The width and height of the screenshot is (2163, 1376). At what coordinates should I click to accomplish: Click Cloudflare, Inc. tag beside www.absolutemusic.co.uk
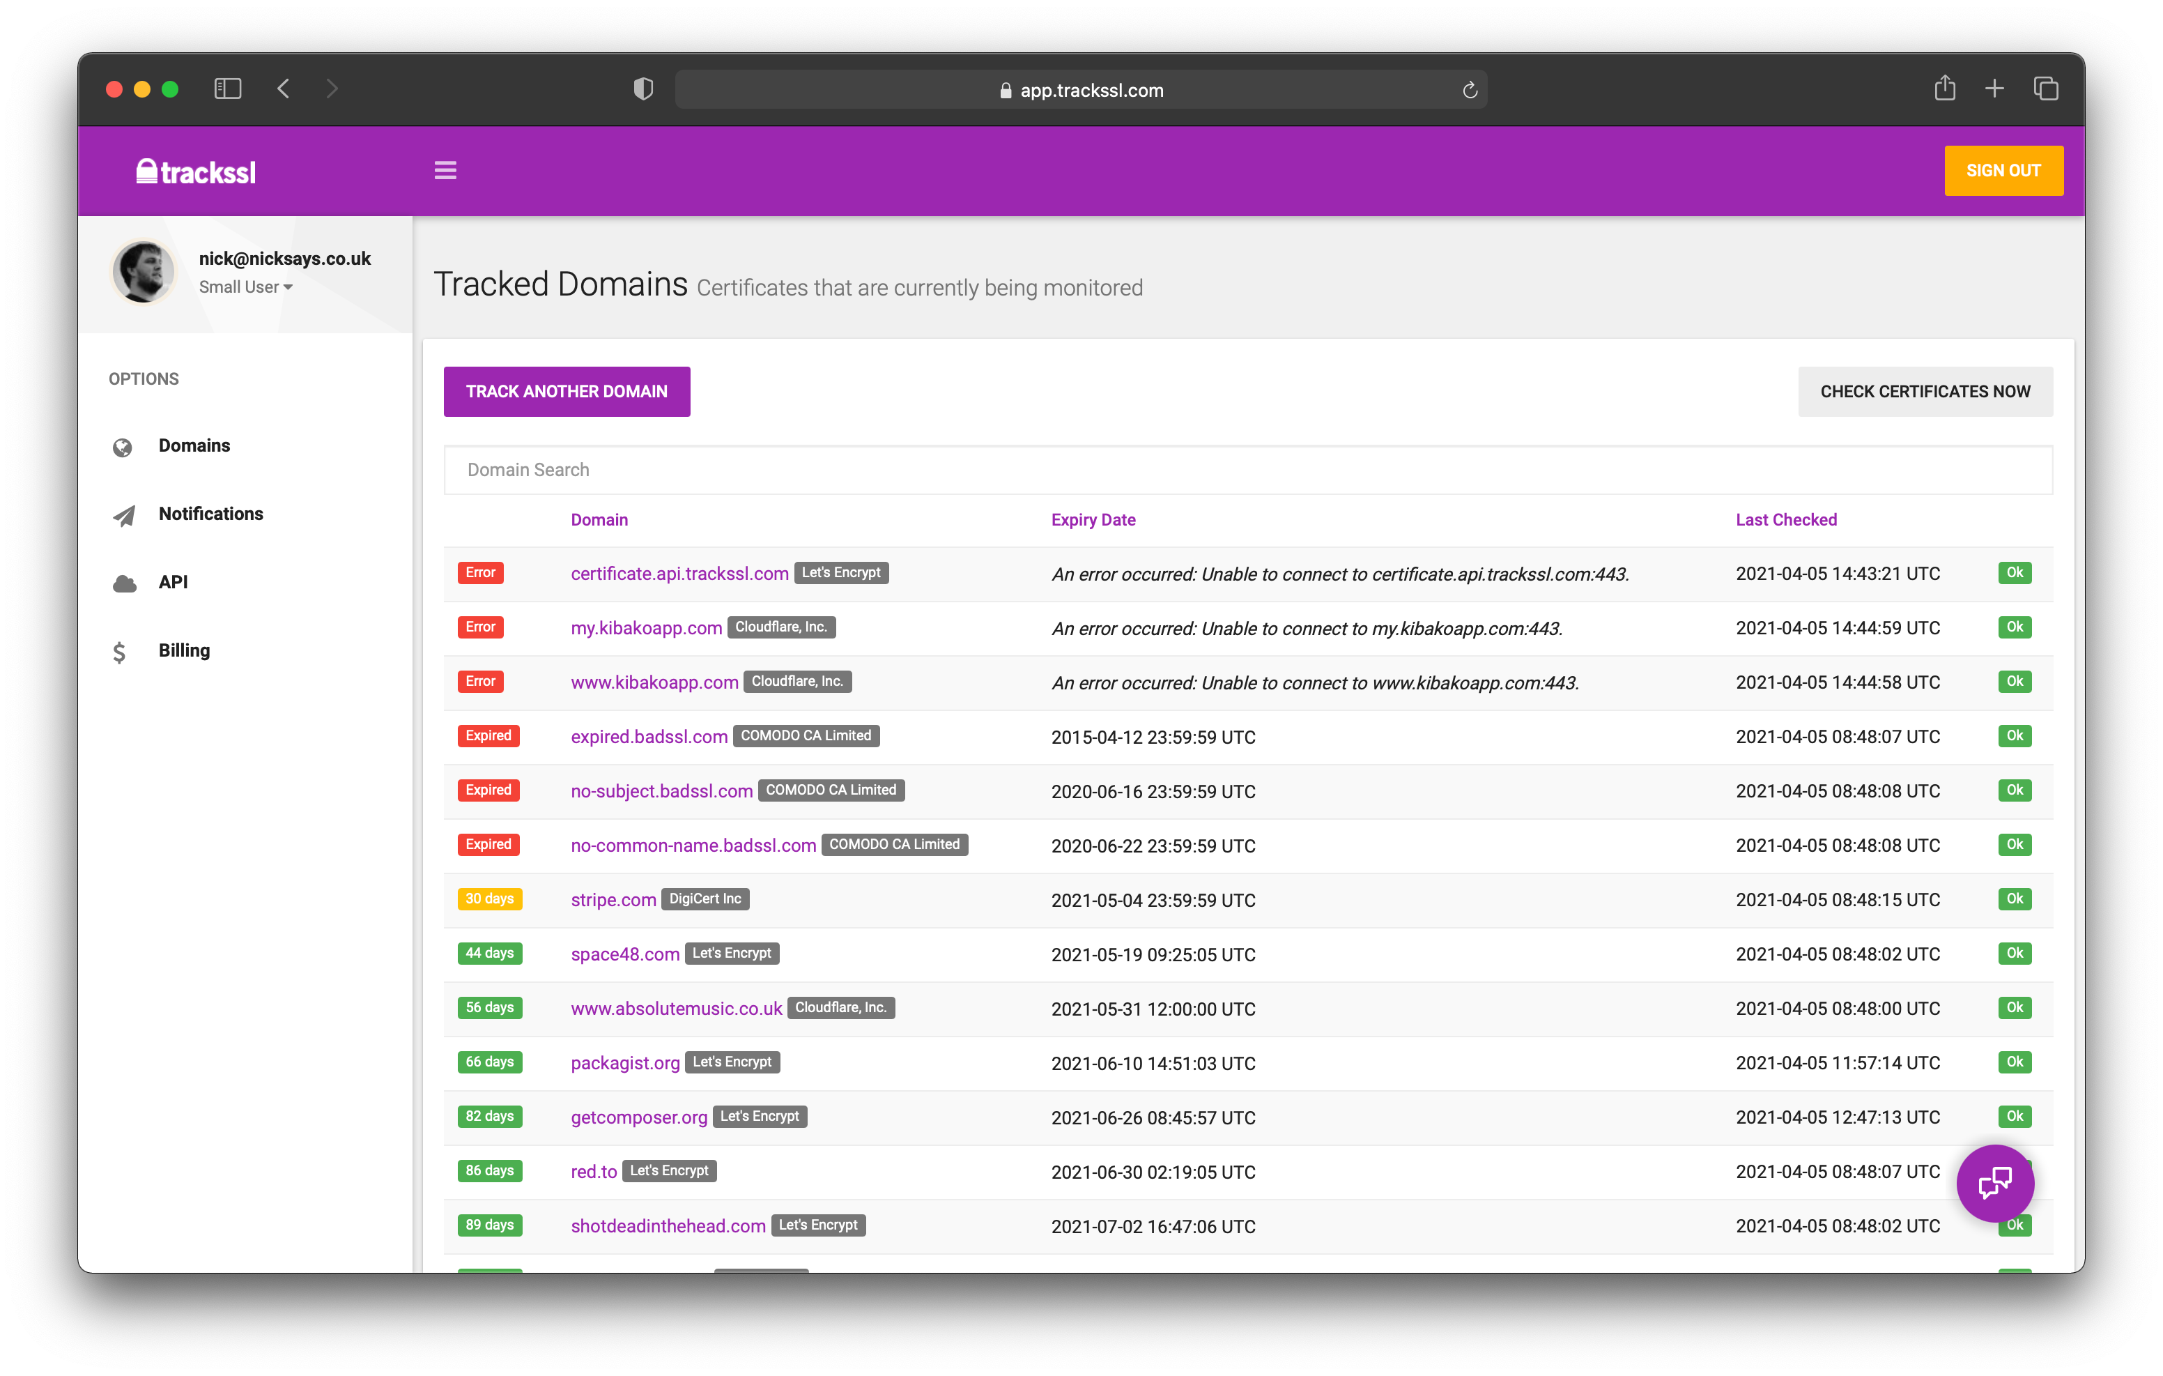[x=841, y=1007]
